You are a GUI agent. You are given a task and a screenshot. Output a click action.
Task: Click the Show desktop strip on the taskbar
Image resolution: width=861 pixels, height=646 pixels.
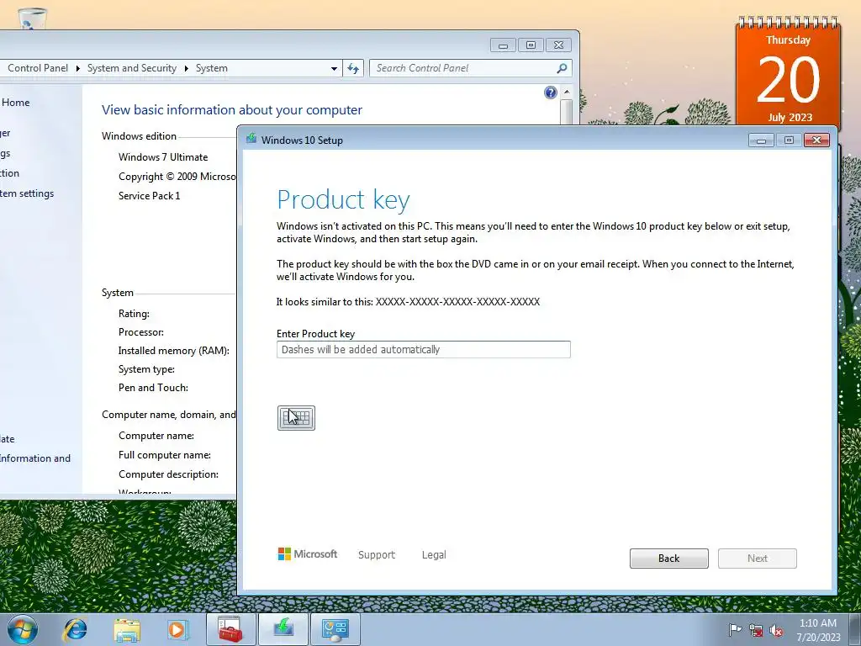[x=854, y=629]
